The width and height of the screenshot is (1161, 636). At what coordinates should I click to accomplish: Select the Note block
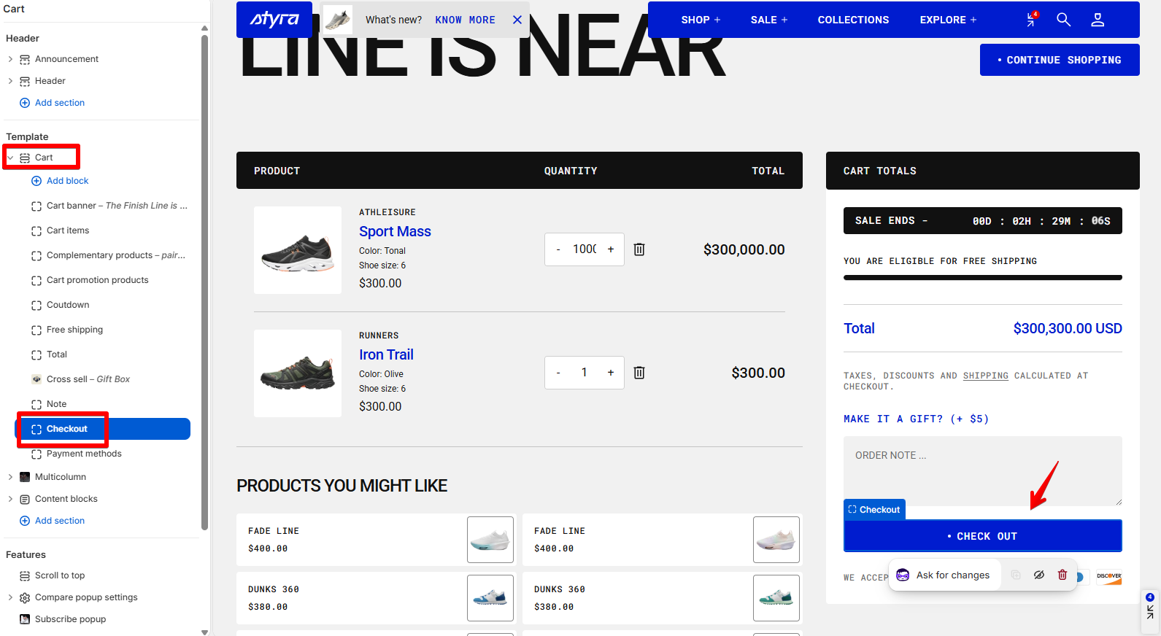pyautogui.click(x=49, y=404)
